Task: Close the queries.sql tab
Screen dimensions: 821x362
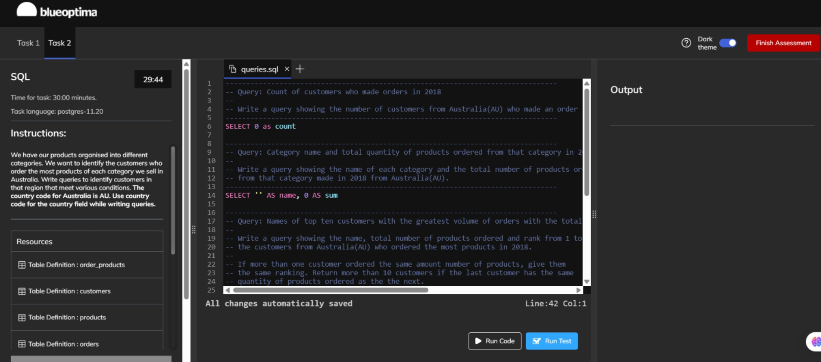Action: pos(287,69)
